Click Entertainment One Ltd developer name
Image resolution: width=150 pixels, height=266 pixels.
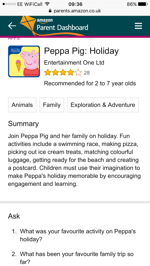pyautogui.click(x=74, y=63)
